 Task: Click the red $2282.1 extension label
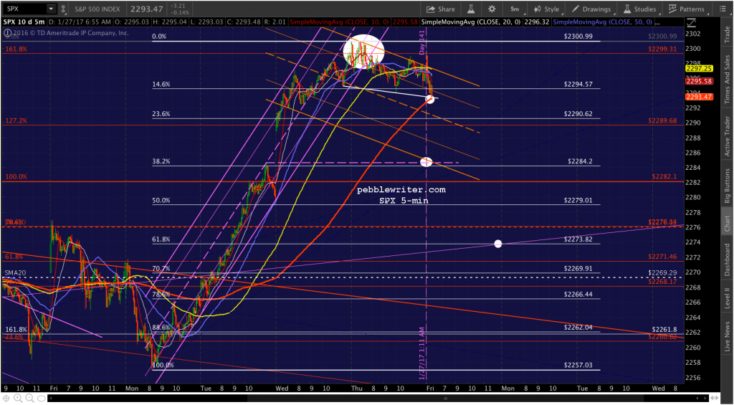coord(664,176)
